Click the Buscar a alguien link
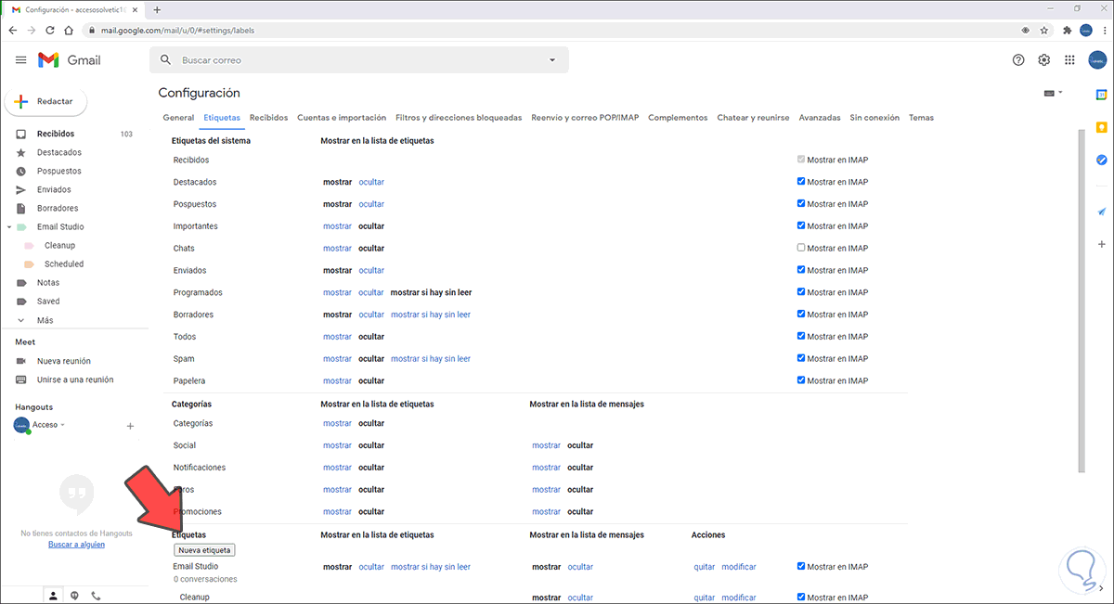The image size is (1114, 604). 76,545
